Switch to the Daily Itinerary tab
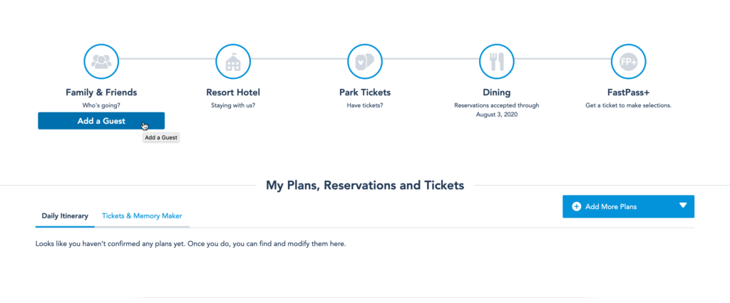Screen dimensions: 730x303 pos(65,216)
